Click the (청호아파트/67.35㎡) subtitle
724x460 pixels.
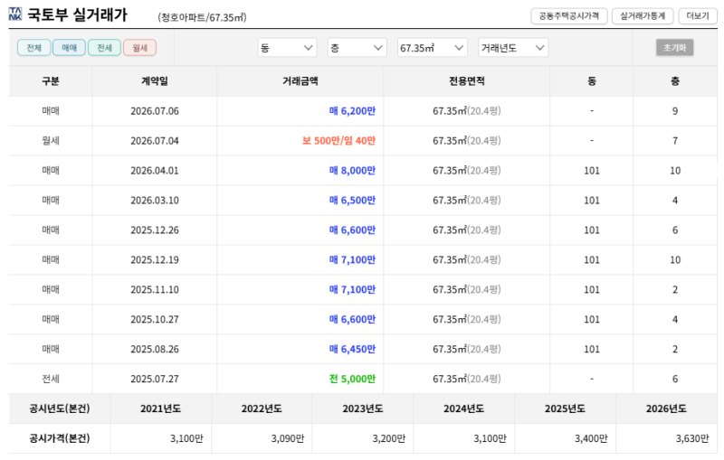click(202, 17)
